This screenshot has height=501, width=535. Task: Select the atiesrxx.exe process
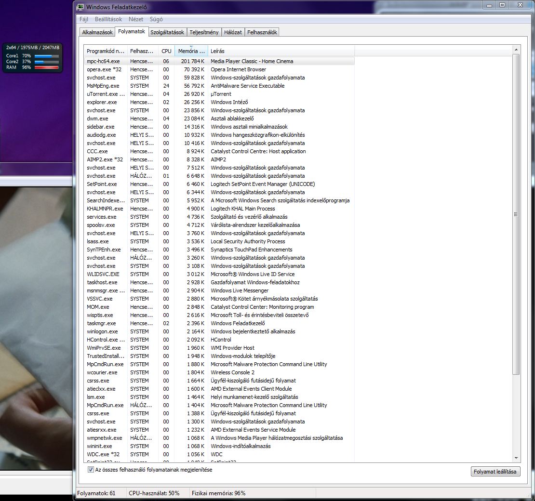click(219, 429)
